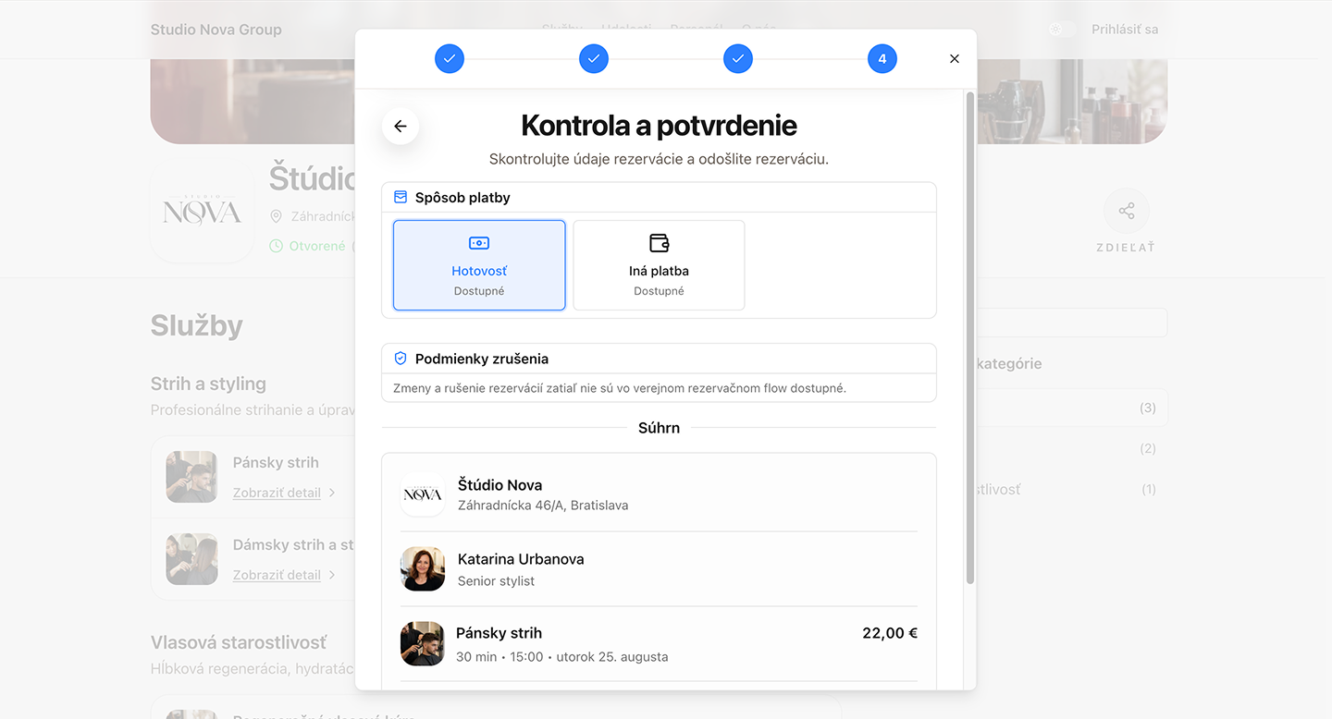Viewport: 1332px width, 719px height.
Task: Close the booking dialog with X
Action: coord(955,59)
